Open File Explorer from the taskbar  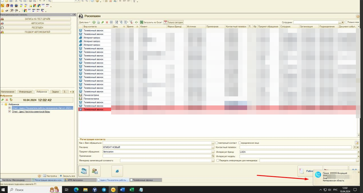85,190
